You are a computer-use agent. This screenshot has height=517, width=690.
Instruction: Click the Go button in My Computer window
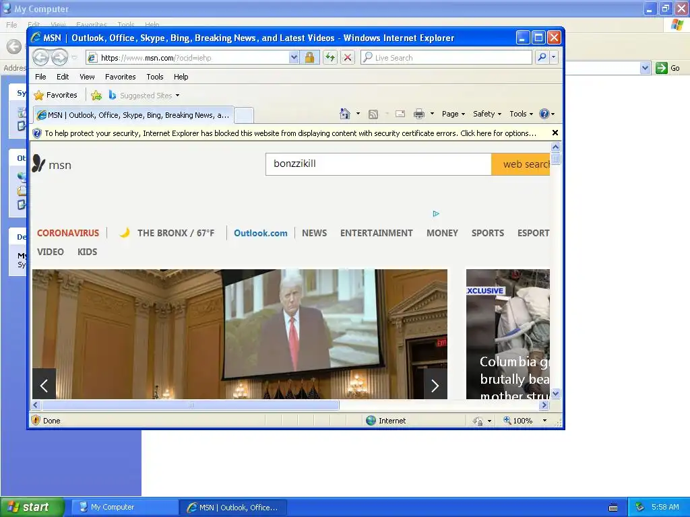click(x=668, y=68)
